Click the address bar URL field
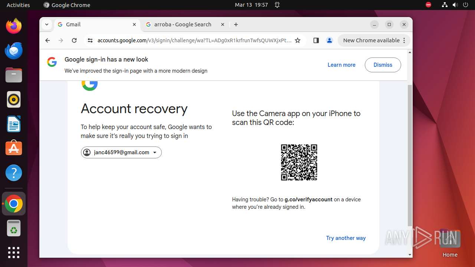The image size is (475, 267). pos(194,40)
